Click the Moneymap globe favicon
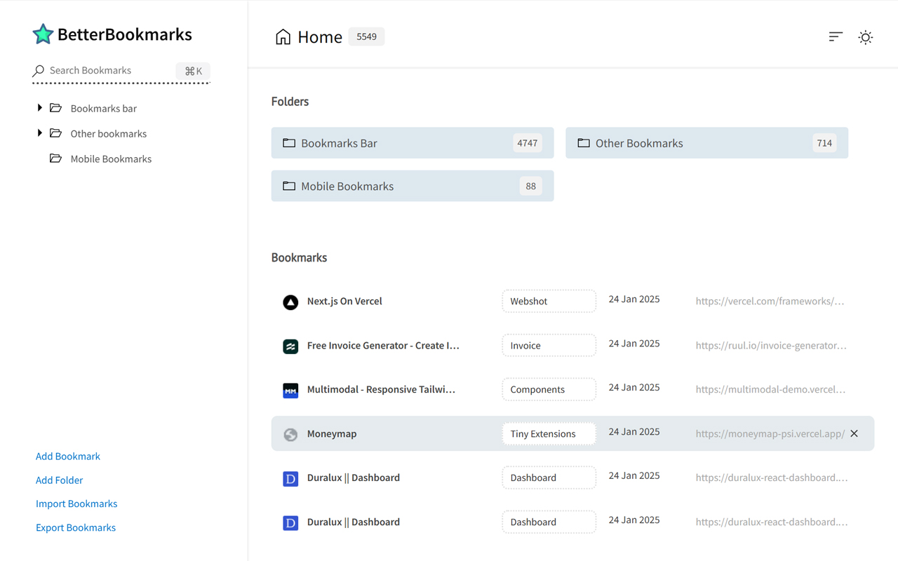Image resolution: width=898 pixels, height=561 pixels. coord(290,434)
